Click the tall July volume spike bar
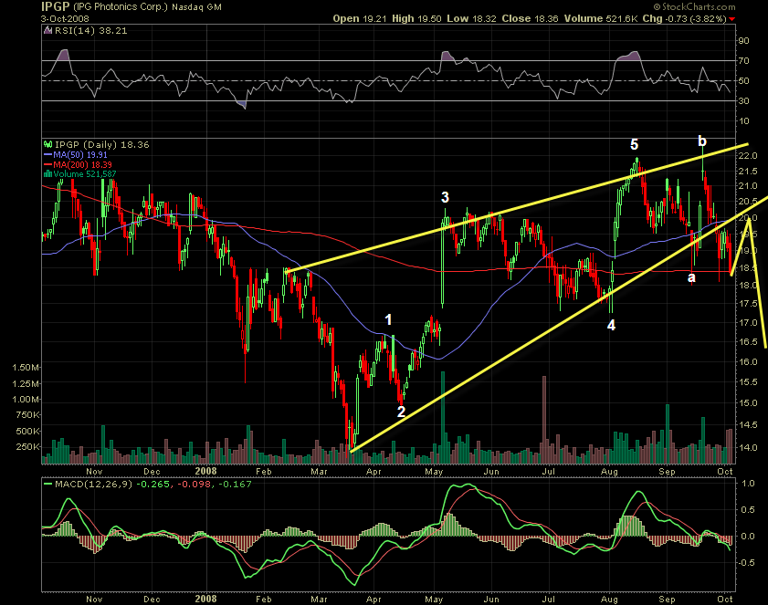This screenshot has width=768, height=605. [x=544, y=420]
